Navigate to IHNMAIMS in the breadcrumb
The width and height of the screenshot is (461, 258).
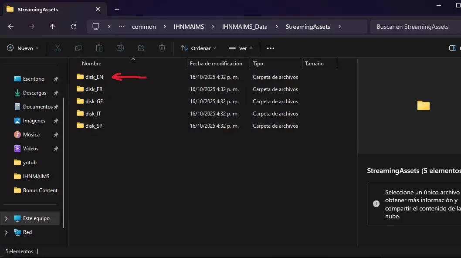click(189, 27)
